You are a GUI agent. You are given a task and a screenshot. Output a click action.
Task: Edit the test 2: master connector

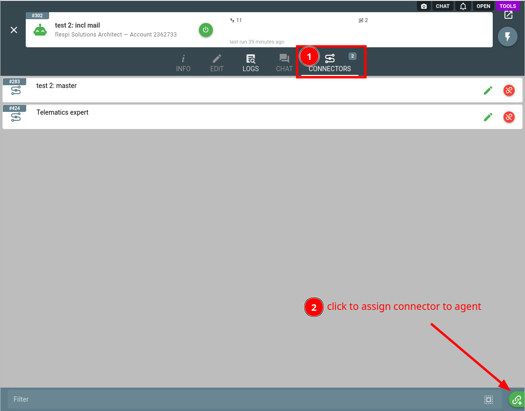coord(488,90)
